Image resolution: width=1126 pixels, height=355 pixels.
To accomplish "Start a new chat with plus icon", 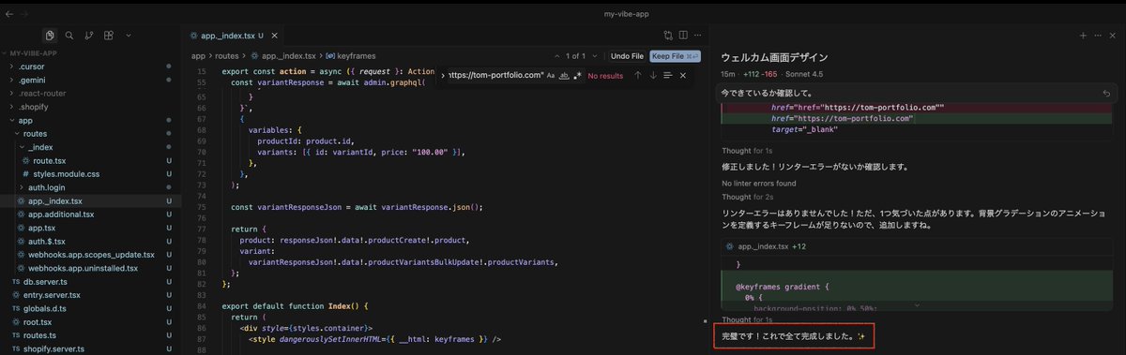I will point(1083,36).
